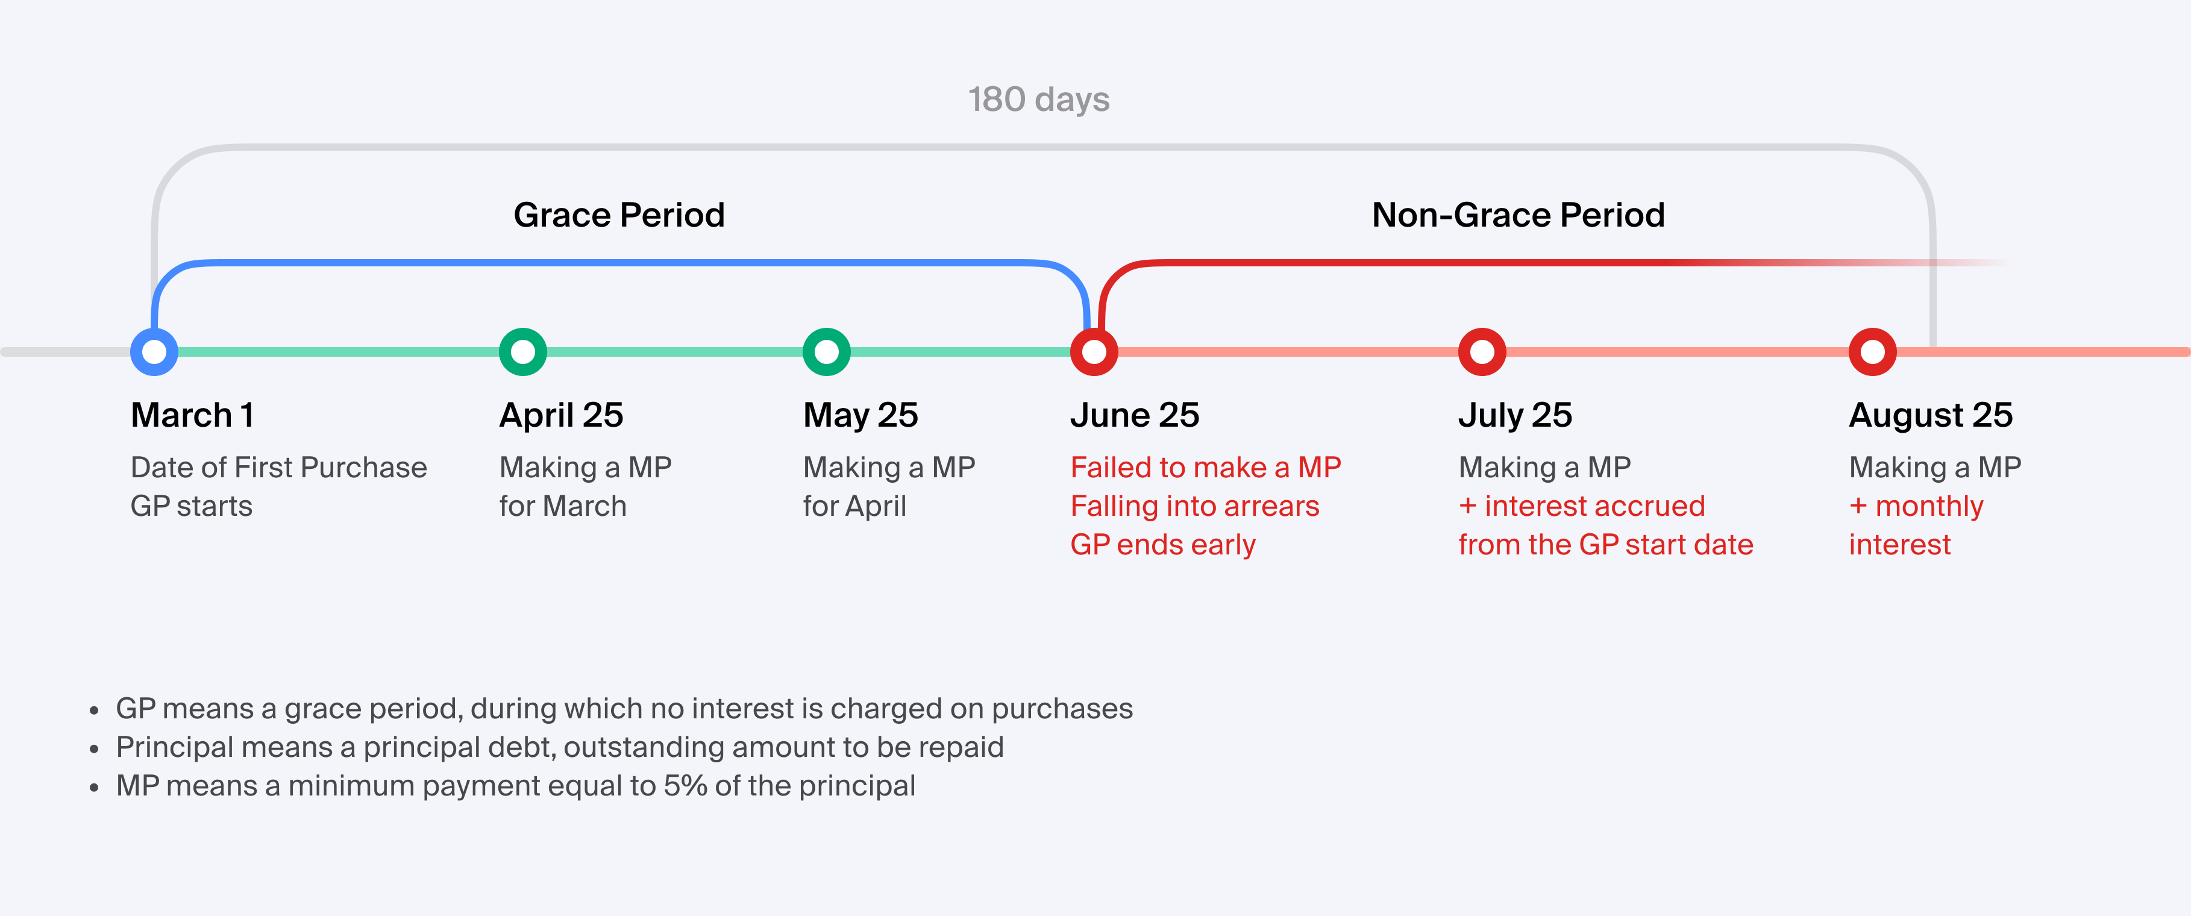
Task: Select the red August 25 timeline marker
Action: pos(1872,351)
